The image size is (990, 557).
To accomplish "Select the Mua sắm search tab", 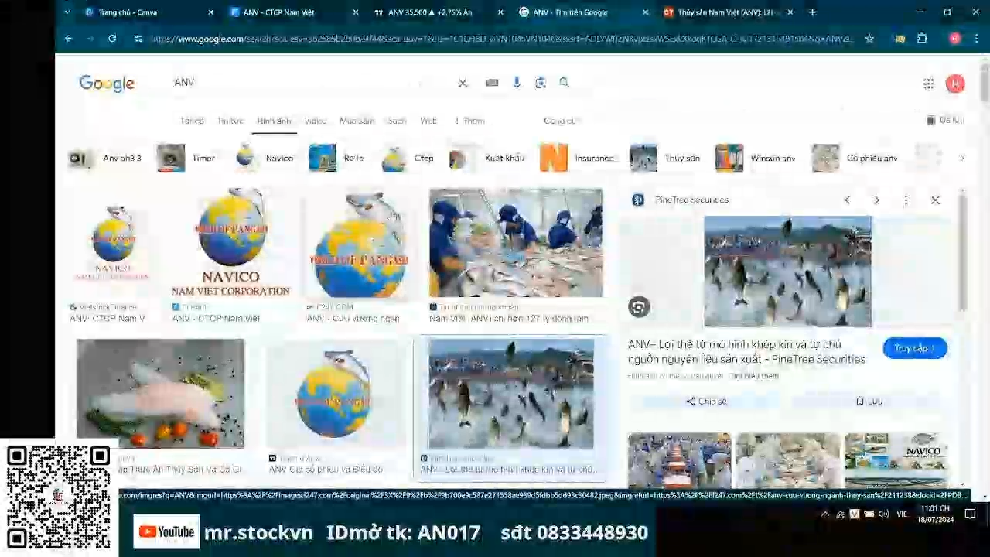I will [x=357, y=121].
